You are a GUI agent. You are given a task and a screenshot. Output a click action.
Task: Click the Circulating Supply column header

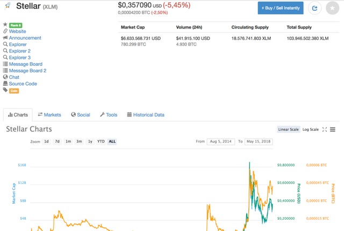click(250, 27)
